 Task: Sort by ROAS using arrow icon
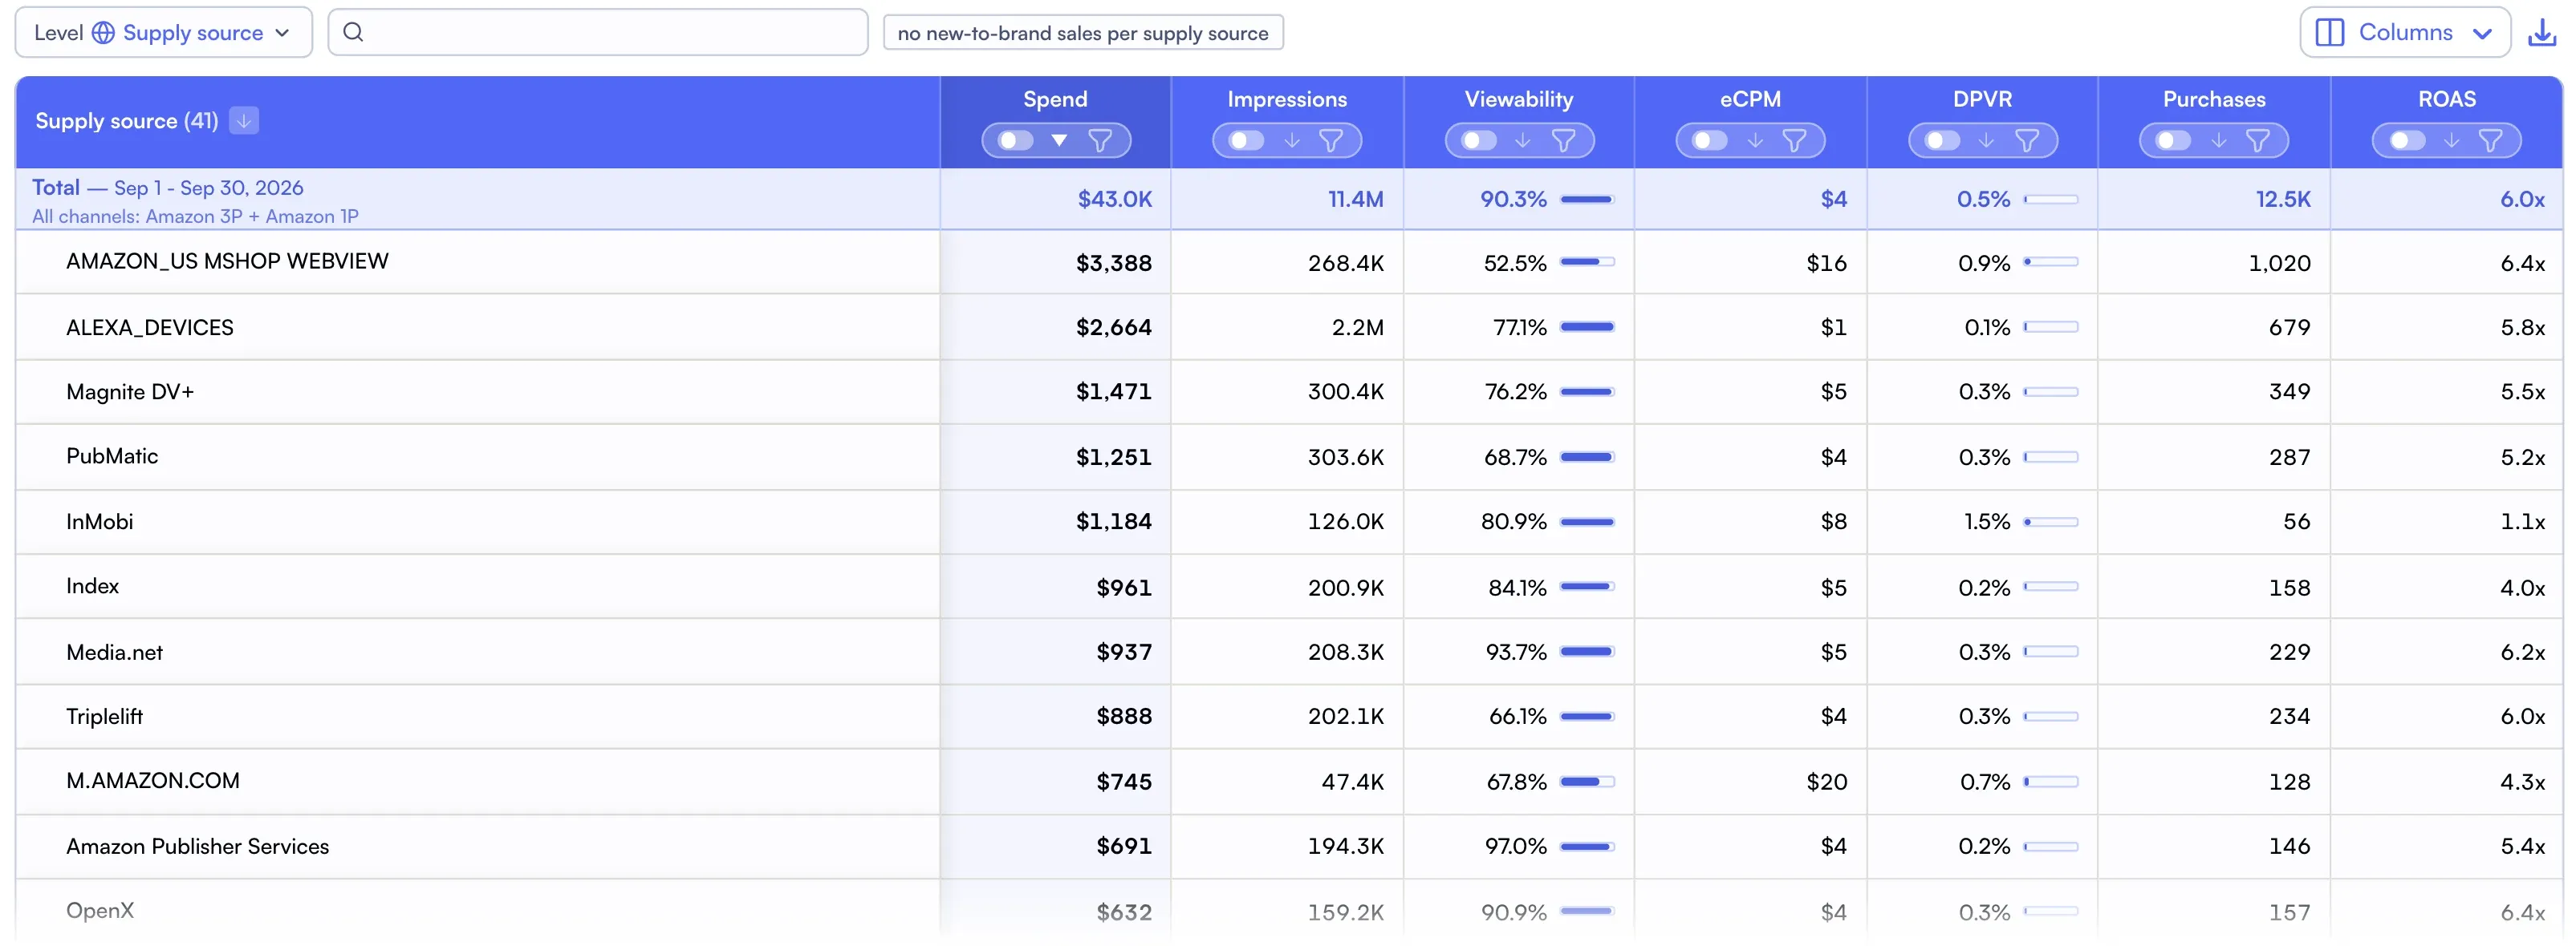2451,141
